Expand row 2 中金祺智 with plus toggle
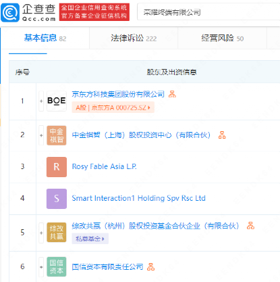280x282 pixels. click(x=41, y=135)
